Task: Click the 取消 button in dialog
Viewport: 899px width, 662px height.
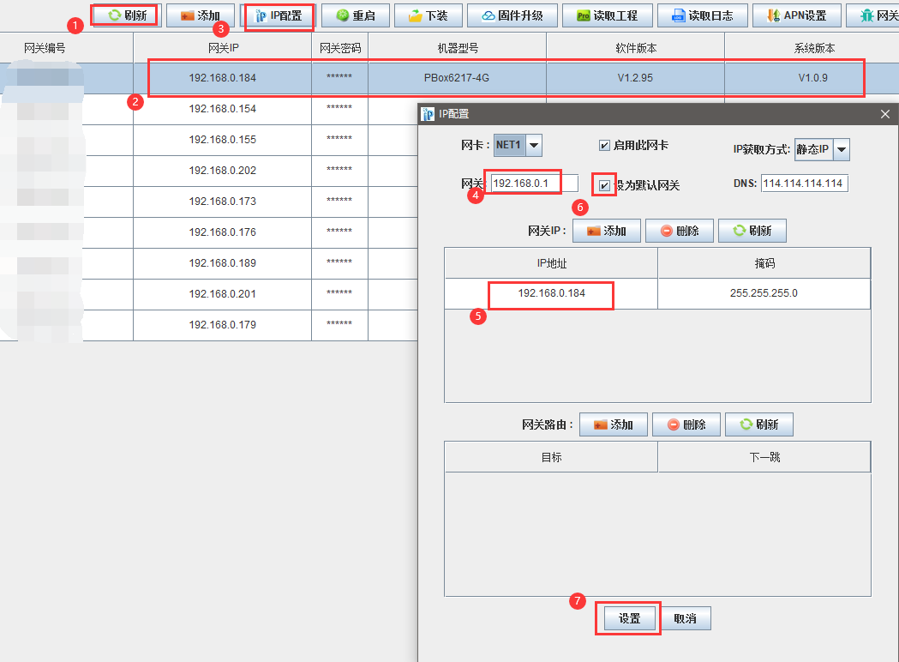Action: [x=685, y=618]
